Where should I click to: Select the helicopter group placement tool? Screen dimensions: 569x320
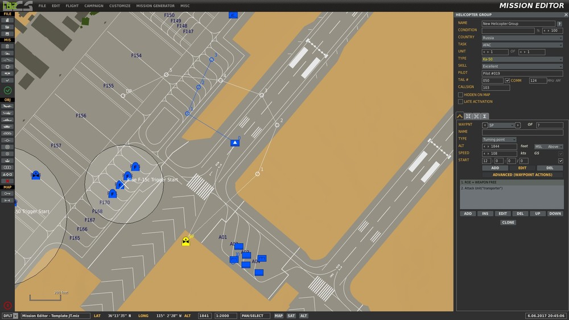7,113
